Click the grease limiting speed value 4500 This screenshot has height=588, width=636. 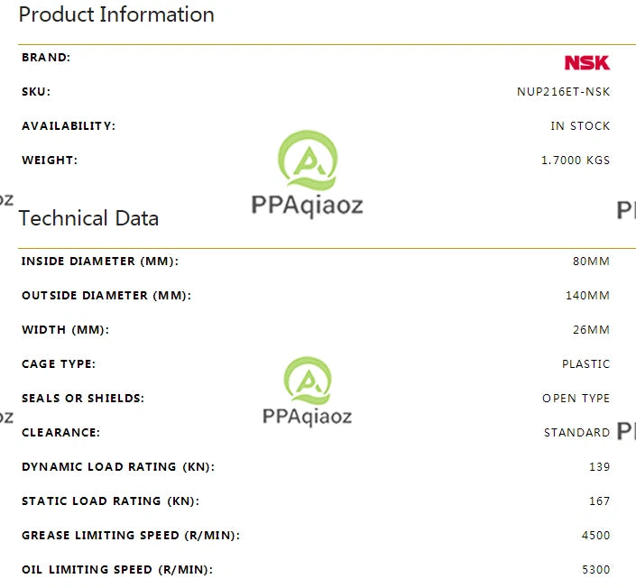[595, 536]
